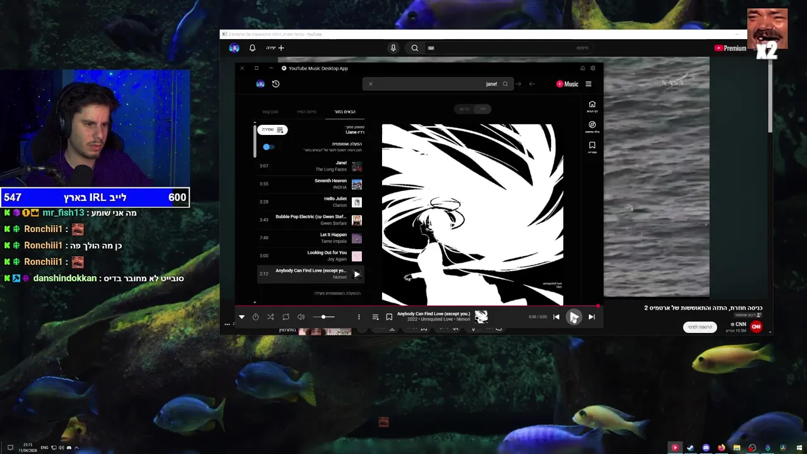The image size is (807, 454).
Task: Click the voice search microphone in YouTube window
Action: point(393,48)
